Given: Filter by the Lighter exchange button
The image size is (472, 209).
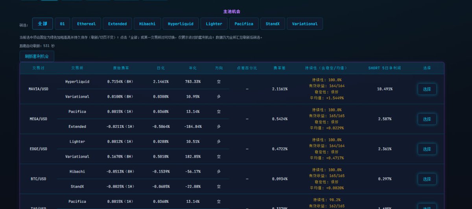Looking at the screenshot, I should 214,24.
